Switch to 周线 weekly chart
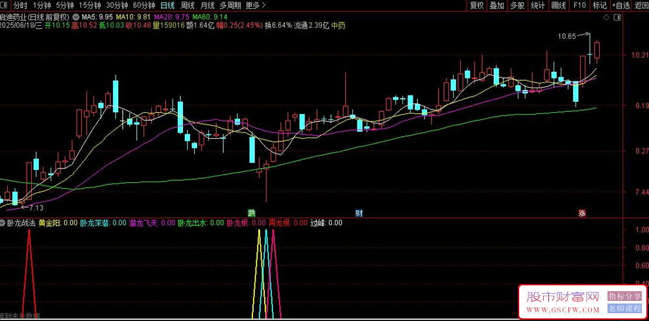The width and height of the screenshot is (649, 321). (188, 5)
